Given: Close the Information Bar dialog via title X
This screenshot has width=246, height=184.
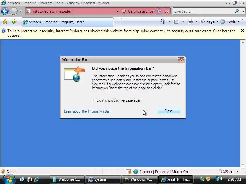Looking at the screenshot, I should tap(181, 59).
